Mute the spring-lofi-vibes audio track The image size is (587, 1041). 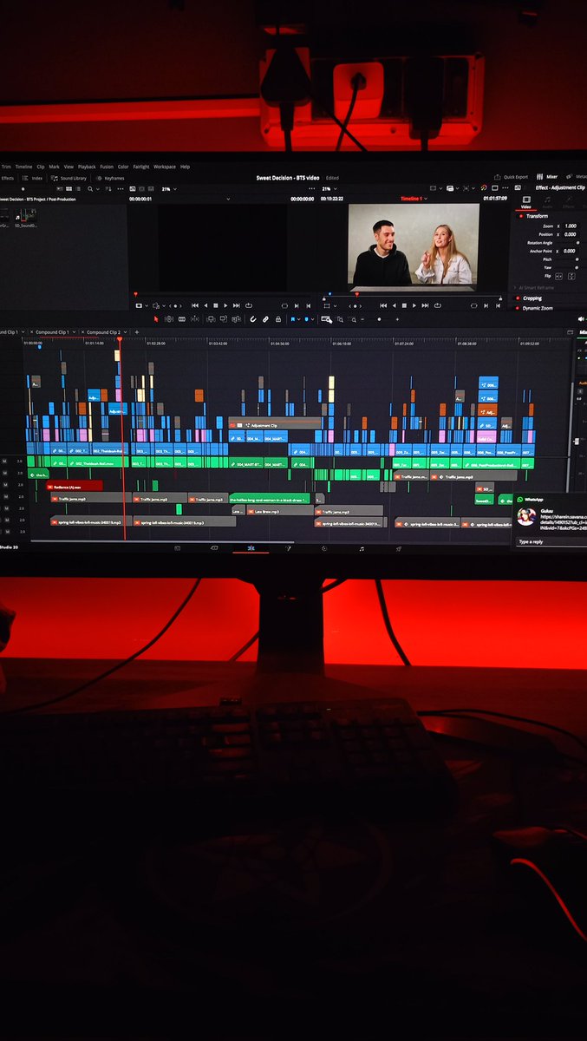[5, 521]
